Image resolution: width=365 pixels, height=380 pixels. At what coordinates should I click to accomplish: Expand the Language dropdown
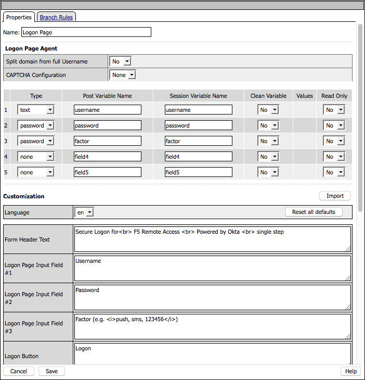(84, 212)
